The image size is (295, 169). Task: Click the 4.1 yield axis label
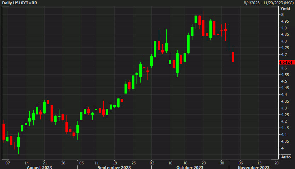tap(284, 135)
